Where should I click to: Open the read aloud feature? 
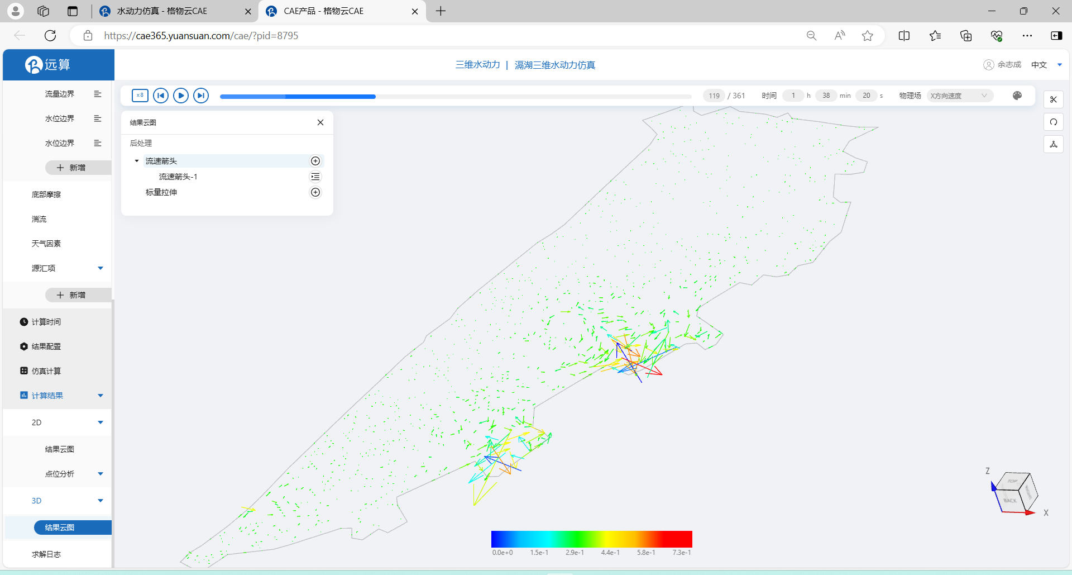[839, 36]
